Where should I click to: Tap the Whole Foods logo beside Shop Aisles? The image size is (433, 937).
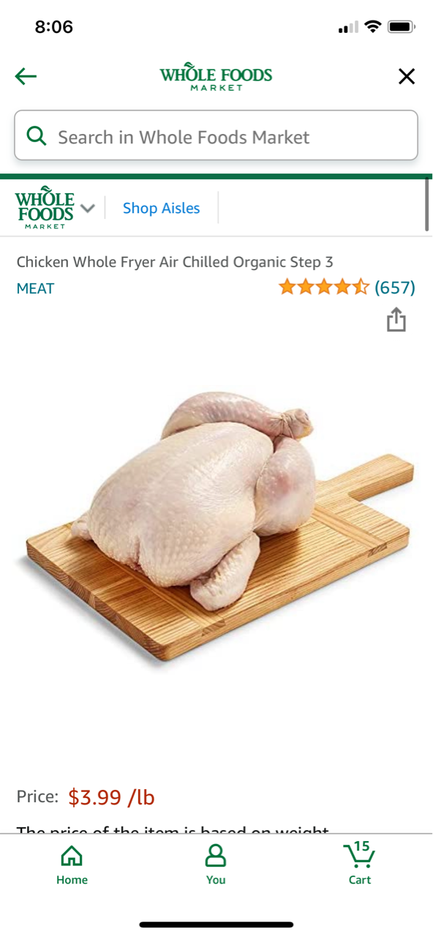click(x=45, y=208)
